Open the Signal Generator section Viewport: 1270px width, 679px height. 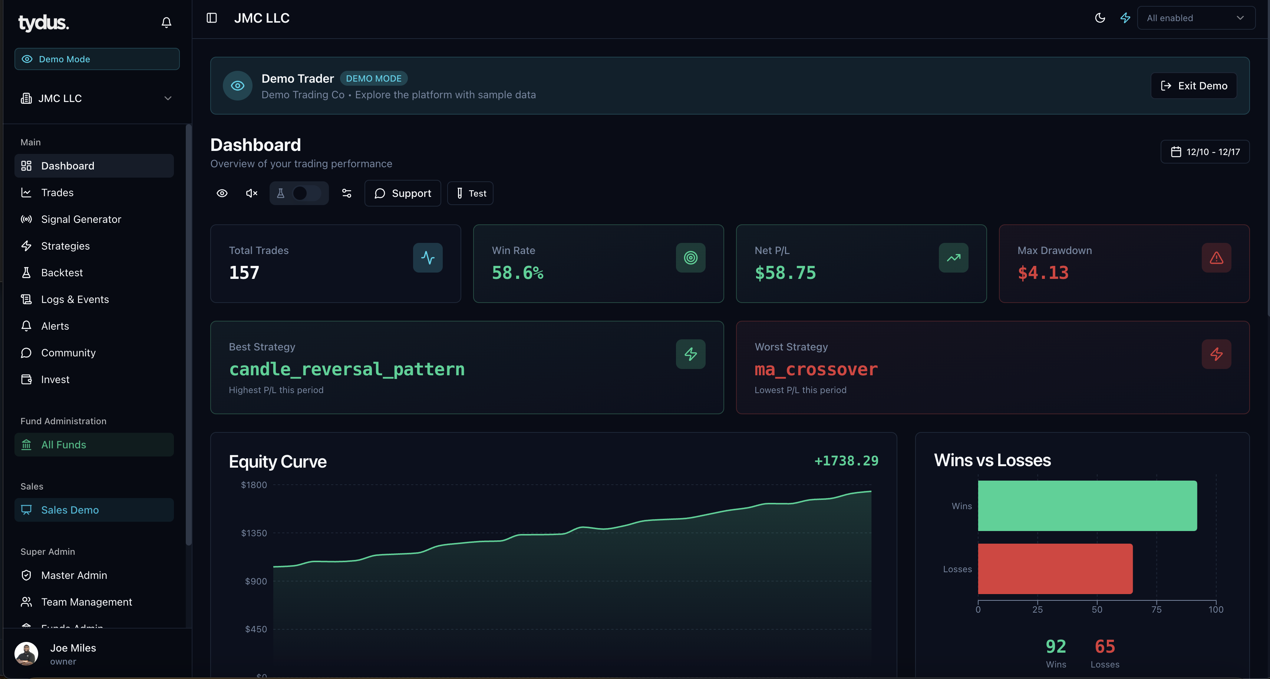click(x=81, y=219)
